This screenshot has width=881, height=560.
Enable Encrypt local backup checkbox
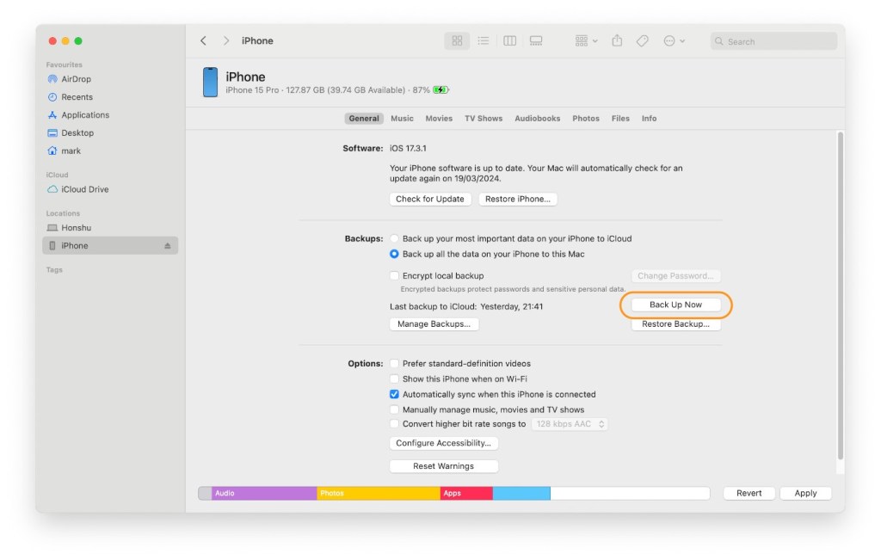[x=395, y=276]
